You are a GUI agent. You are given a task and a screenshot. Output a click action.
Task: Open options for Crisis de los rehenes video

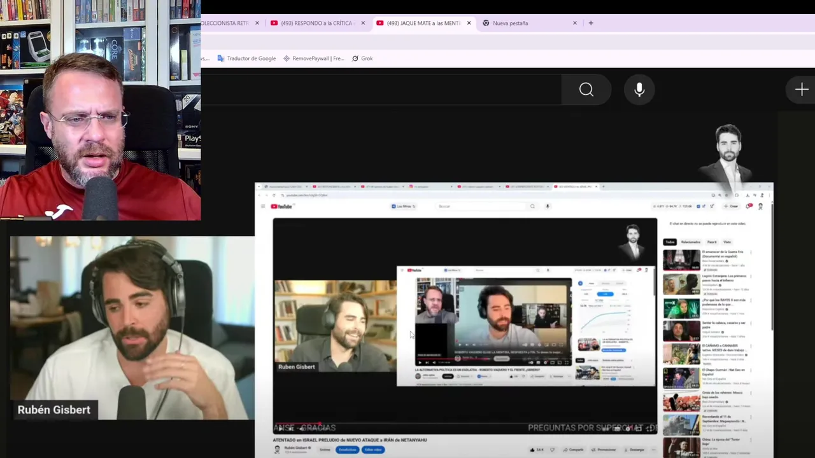tap(751, 393)
